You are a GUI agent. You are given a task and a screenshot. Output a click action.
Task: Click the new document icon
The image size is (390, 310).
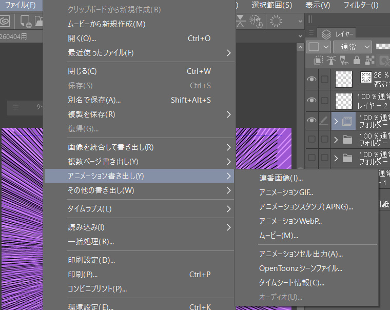point(25,22)
